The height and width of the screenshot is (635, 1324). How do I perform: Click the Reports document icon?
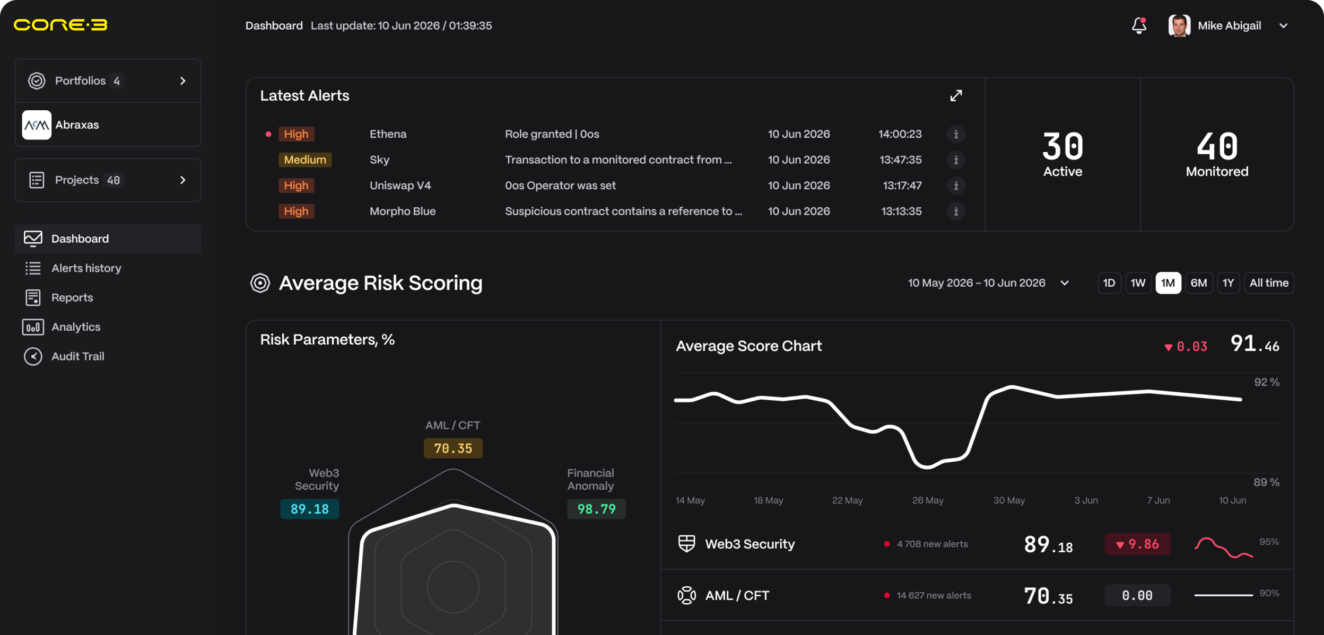[33, 297]
